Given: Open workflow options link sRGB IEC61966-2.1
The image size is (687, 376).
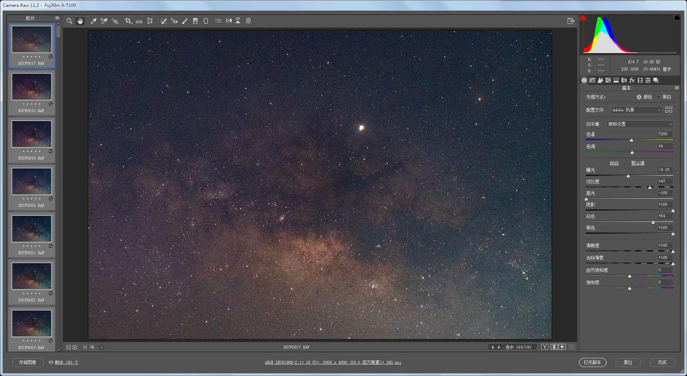Looking at the screenshot, I should pyautogui.click(x=333, y=362).
